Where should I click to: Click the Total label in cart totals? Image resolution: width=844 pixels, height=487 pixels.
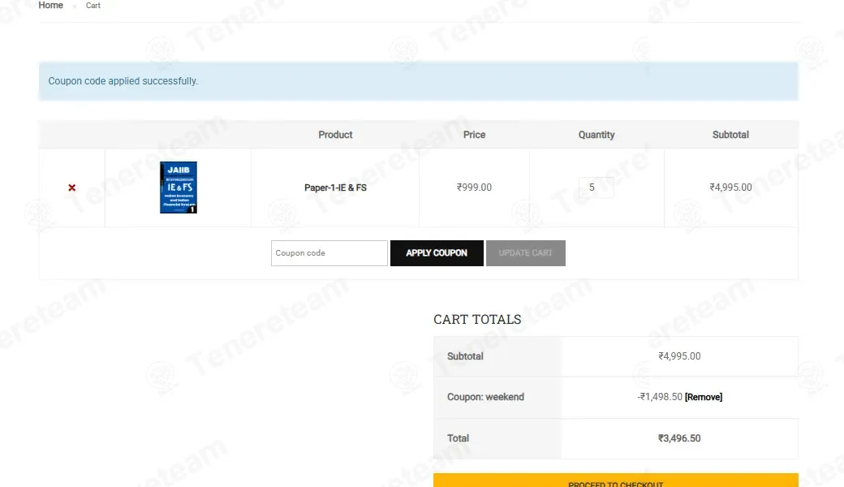(458, 438)
